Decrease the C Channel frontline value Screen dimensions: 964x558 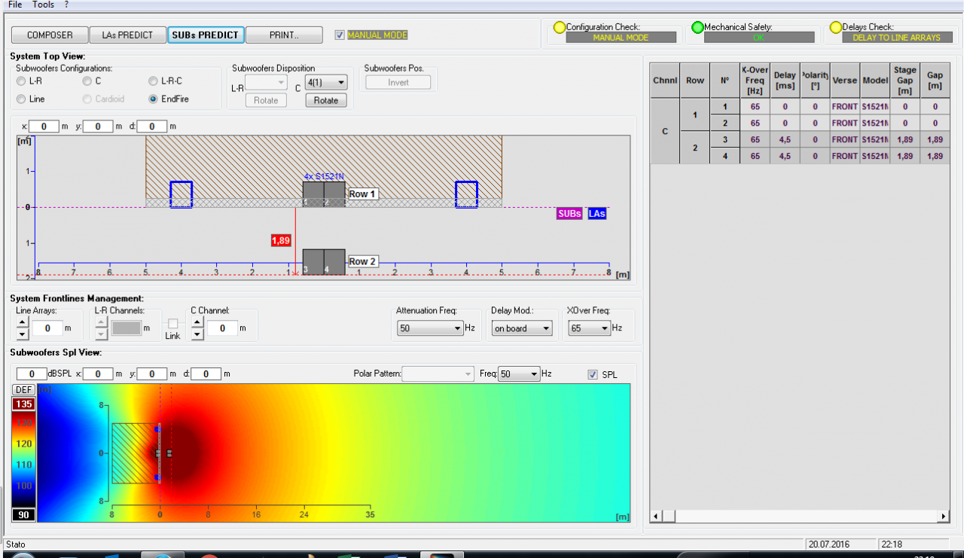(197, 334)
